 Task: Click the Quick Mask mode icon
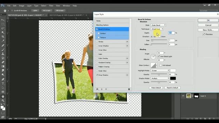coord(3,113)
